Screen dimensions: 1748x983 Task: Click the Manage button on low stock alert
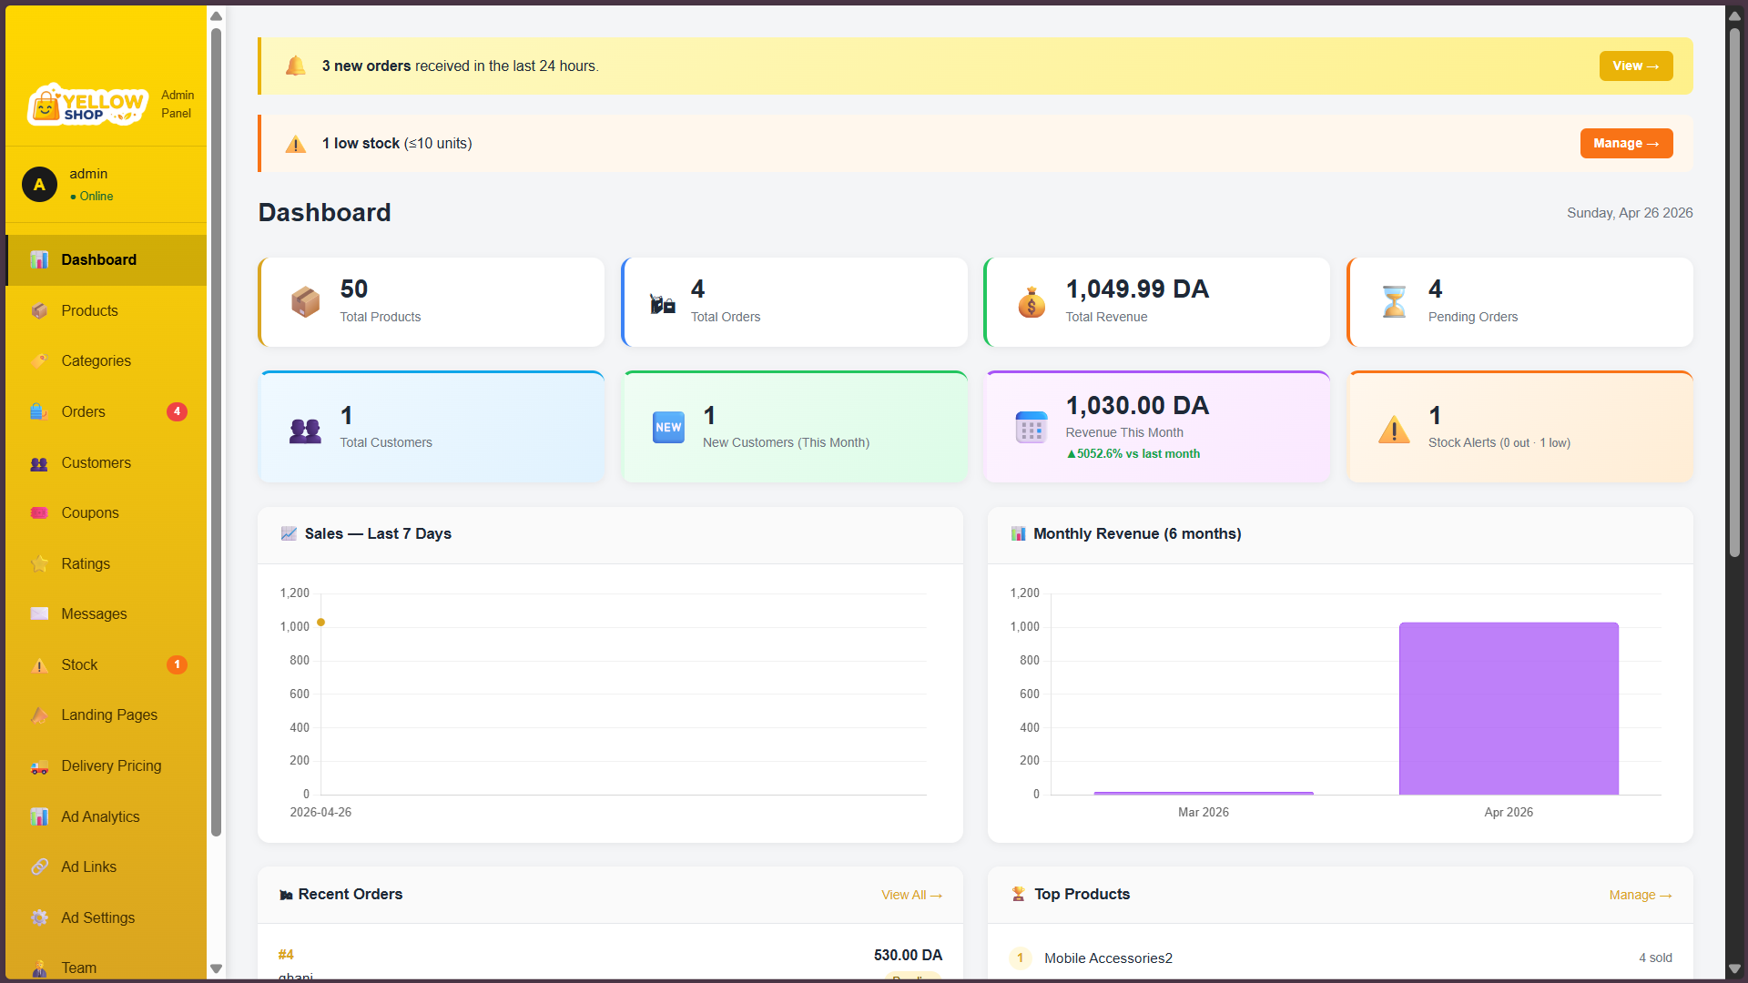[x=1626, y=144]
